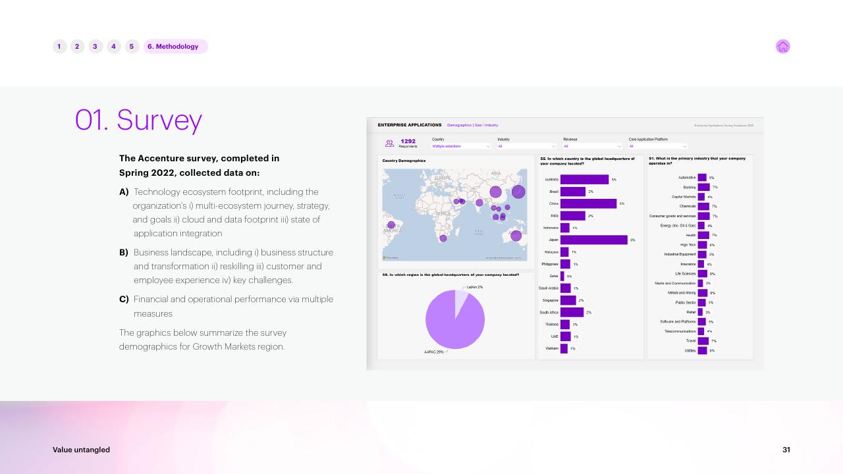843x474 pixels.
Task: Open the Industry filter dropdown
Action: (527, 146)
